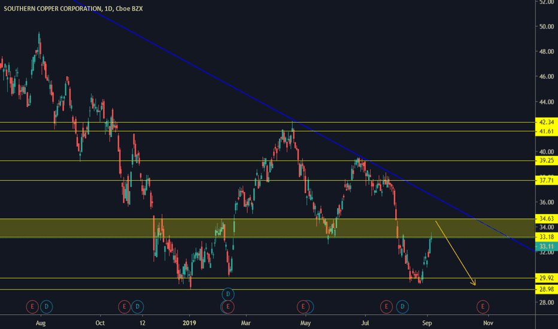Open the earnings marker between Oct and 12
This screenshot has width=558, height=329.
pyautogui.click(x=124, y=307)
